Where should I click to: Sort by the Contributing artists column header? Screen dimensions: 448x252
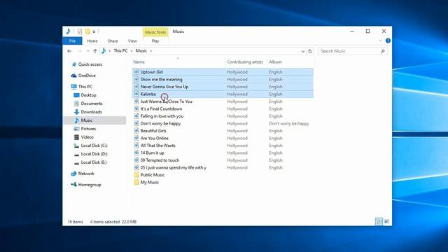[245, 62]
